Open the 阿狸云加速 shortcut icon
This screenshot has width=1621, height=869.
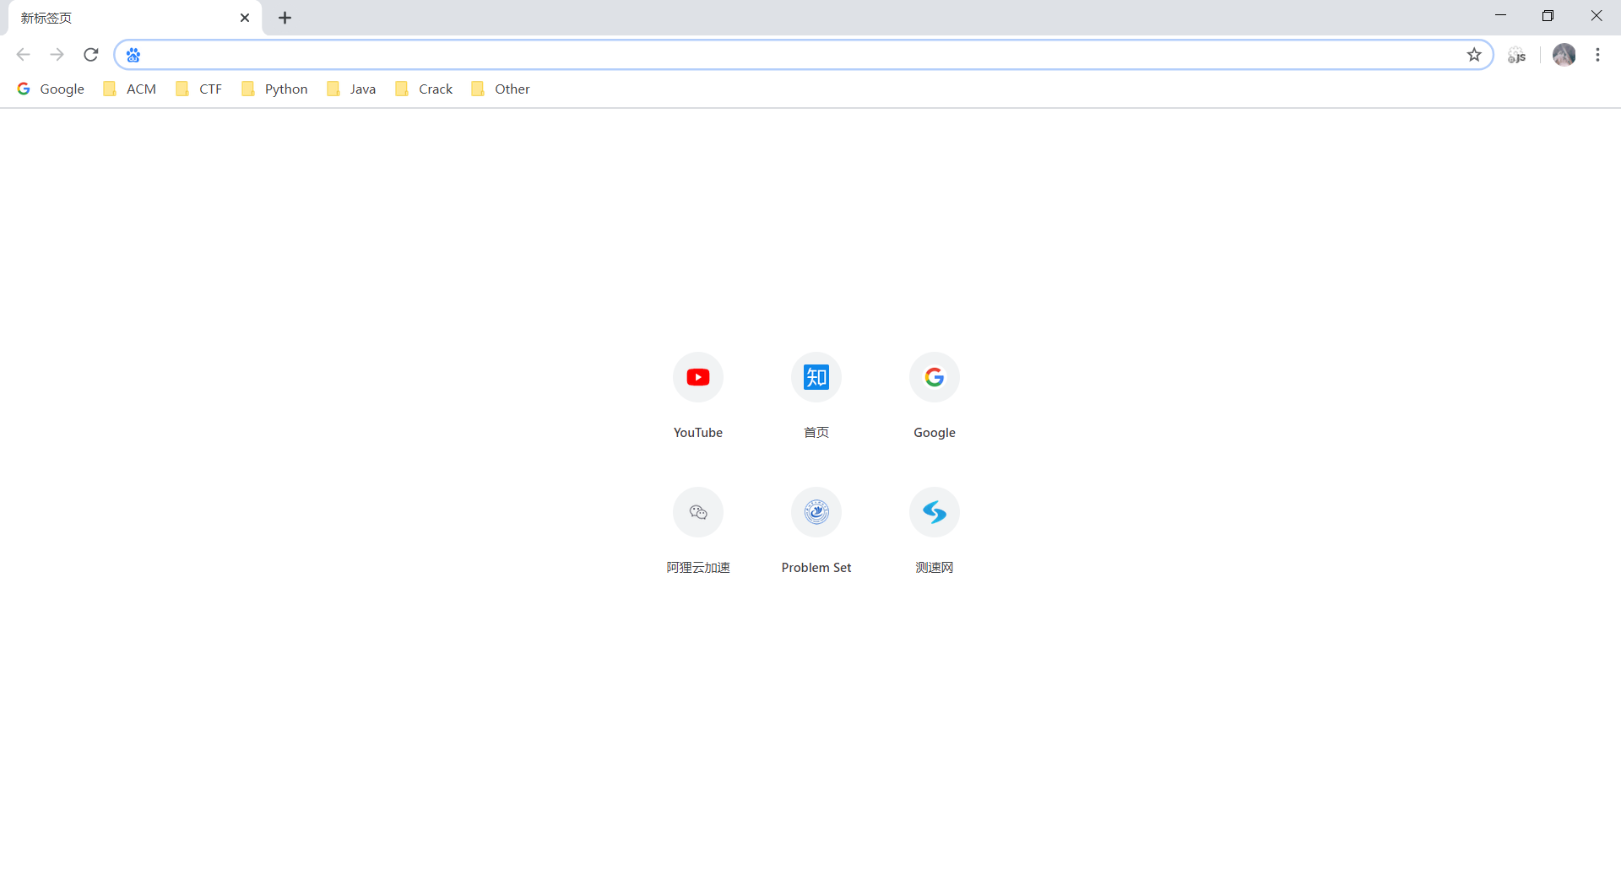698,512
